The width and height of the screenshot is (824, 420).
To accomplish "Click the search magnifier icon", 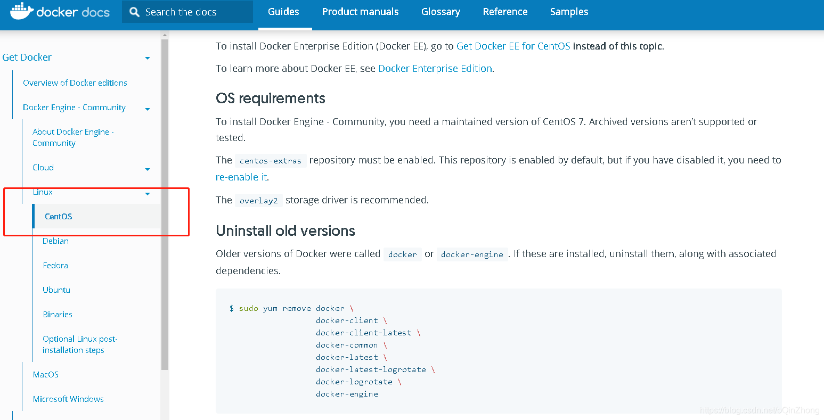I will [135, 12].
